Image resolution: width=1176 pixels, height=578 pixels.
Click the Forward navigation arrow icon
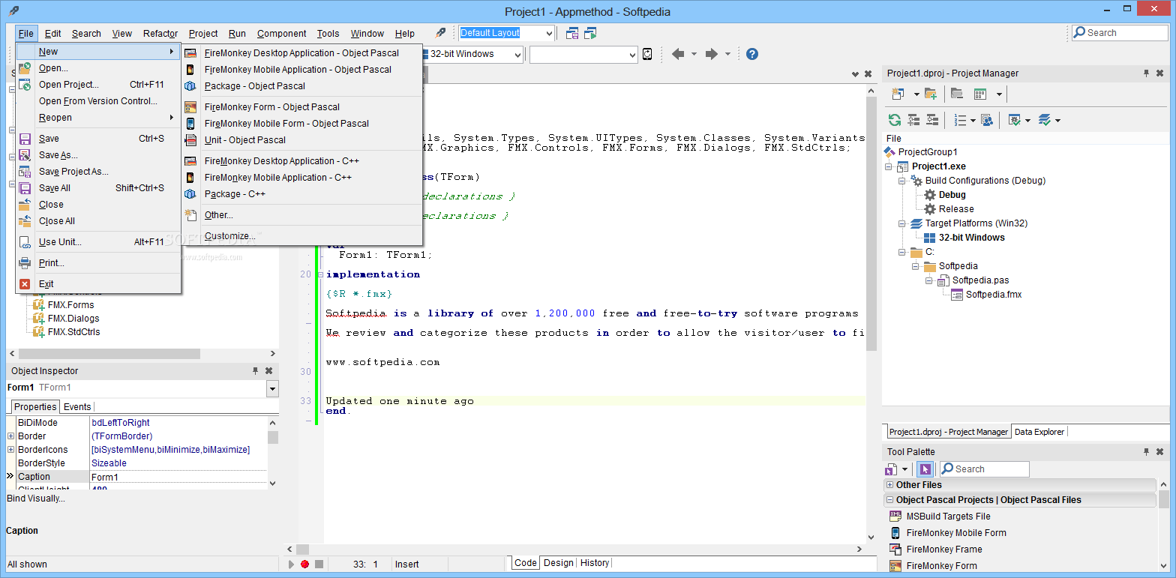[712, 54]
